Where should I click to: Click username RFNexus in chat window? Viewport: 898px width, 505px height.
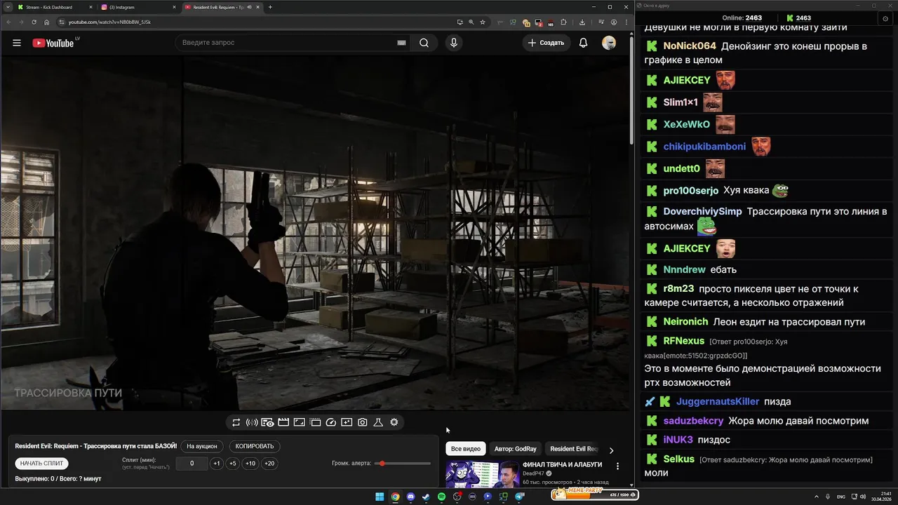[684, 341]
